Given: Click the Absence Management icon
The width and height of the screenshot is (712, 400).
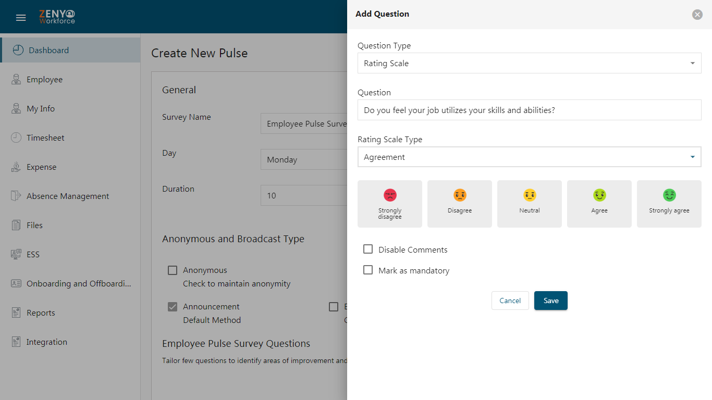Looking at the screenshot, I should [16, 196].
